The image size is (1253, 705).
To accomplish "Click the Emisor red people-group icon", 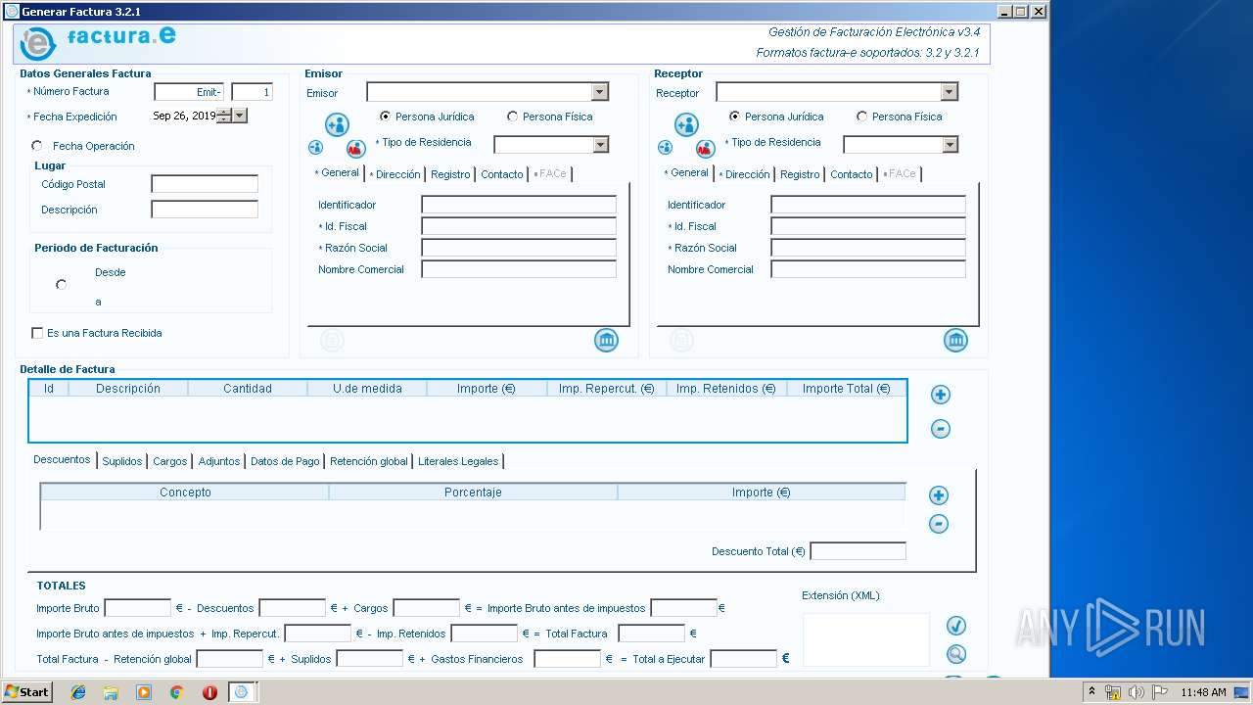I will tap(356, 149).
